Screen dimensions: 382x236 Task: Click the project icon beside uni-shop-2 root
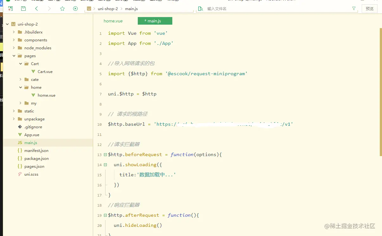pyautogui.click(x=13, y=24)
